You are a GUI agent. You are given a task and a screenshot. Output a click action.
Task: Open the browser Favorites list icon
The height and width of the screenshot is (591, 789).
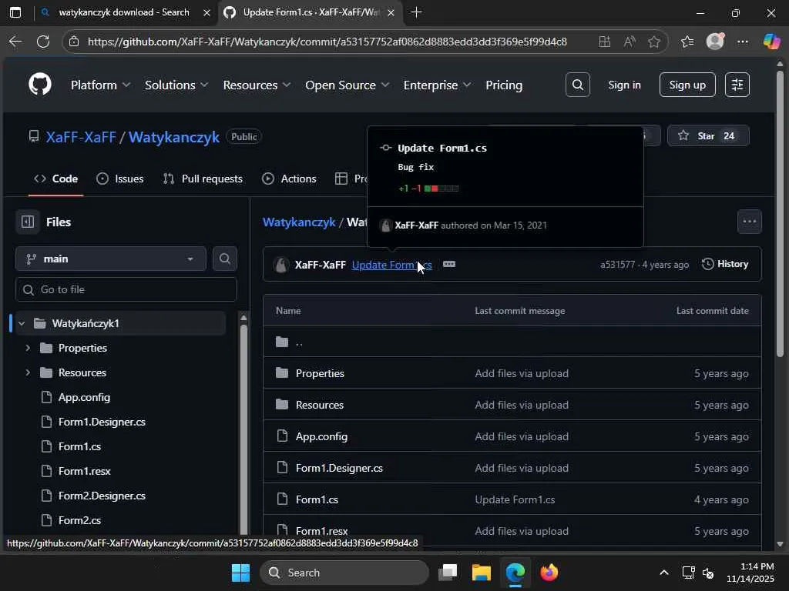(x=687, y=42)
